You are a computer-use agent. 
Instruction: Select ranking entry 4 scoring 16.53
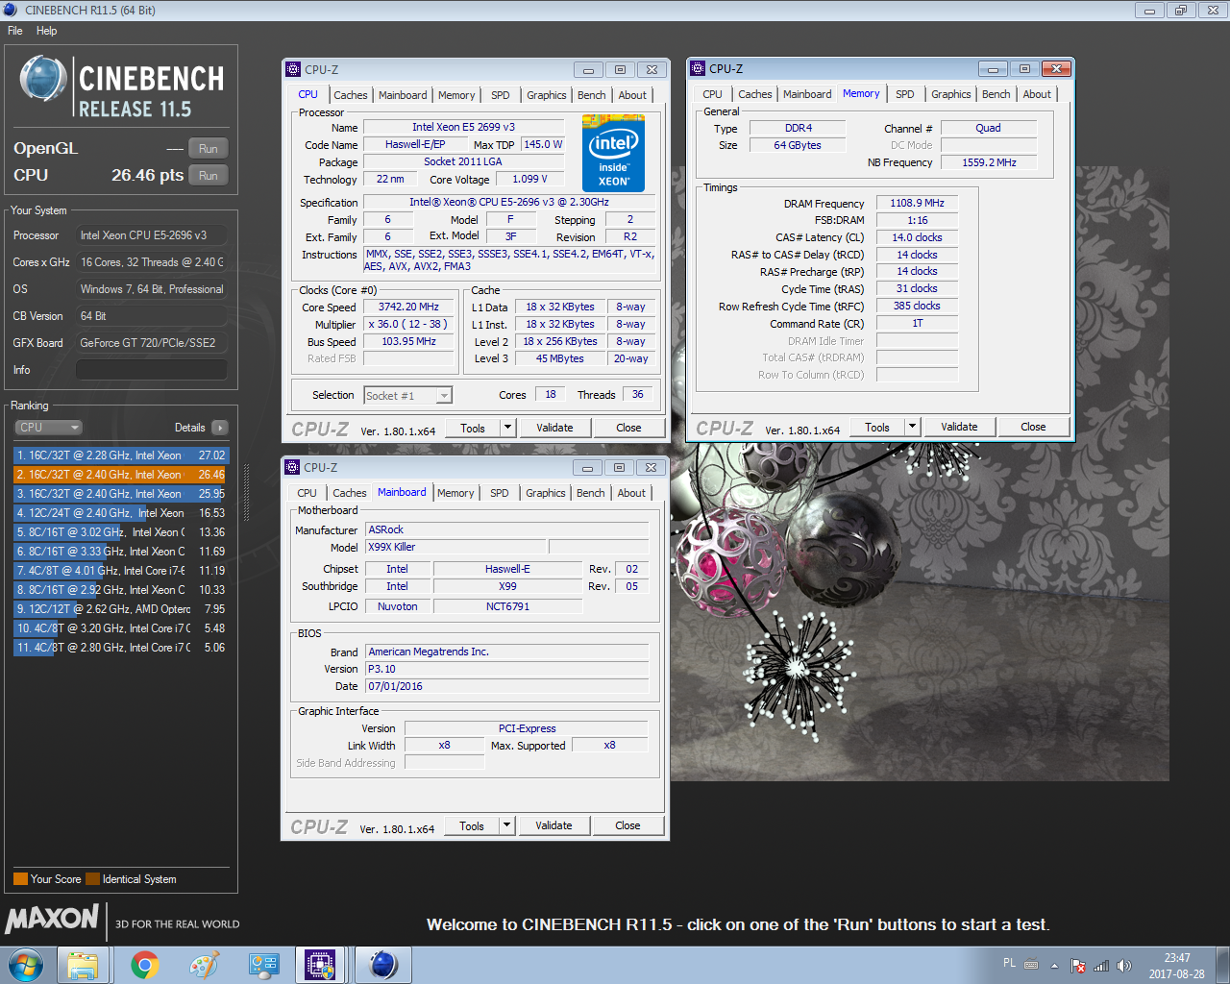click(121, 513)
